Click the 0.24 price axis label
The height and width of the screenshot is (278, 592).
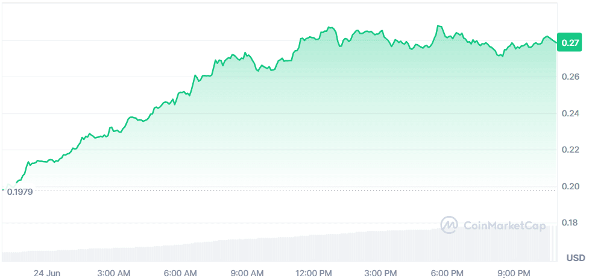click(570, 113)
